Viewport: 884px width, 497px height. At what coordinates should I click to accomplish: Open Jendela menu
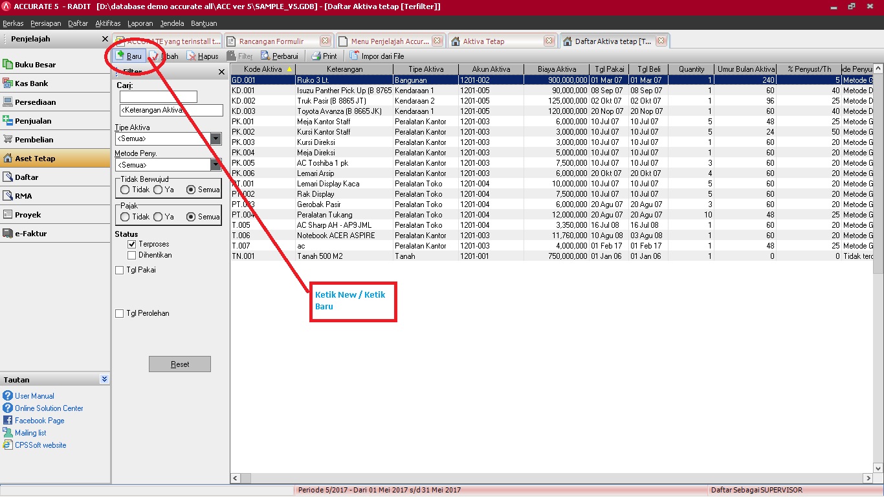click(x=171, y=23)
